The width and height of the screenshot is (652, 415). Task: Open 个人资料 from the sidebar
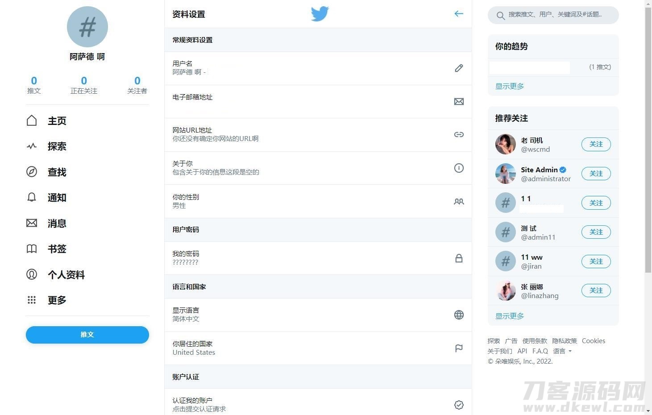[x=66, y=275]
